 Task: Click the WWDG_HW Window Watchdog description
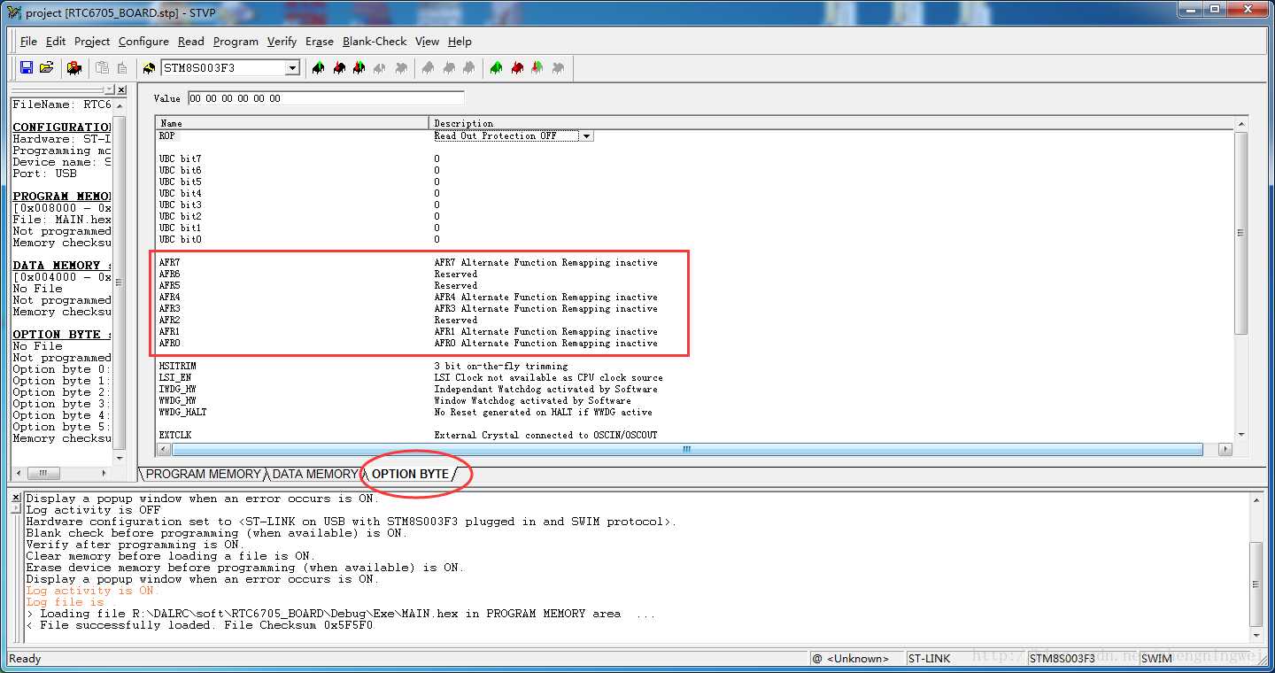coord(532,400)
